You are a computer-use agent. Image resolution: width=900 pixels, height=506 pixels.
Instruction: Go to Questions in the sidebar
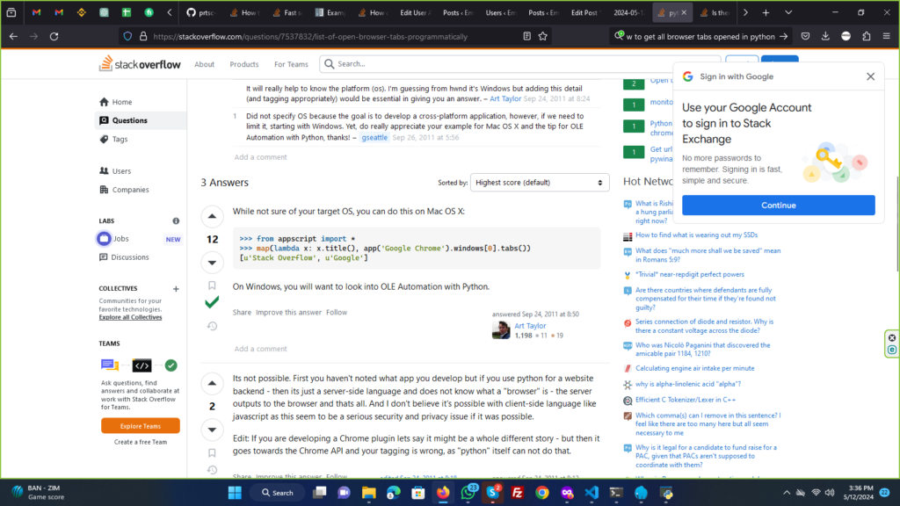(129, 120)
